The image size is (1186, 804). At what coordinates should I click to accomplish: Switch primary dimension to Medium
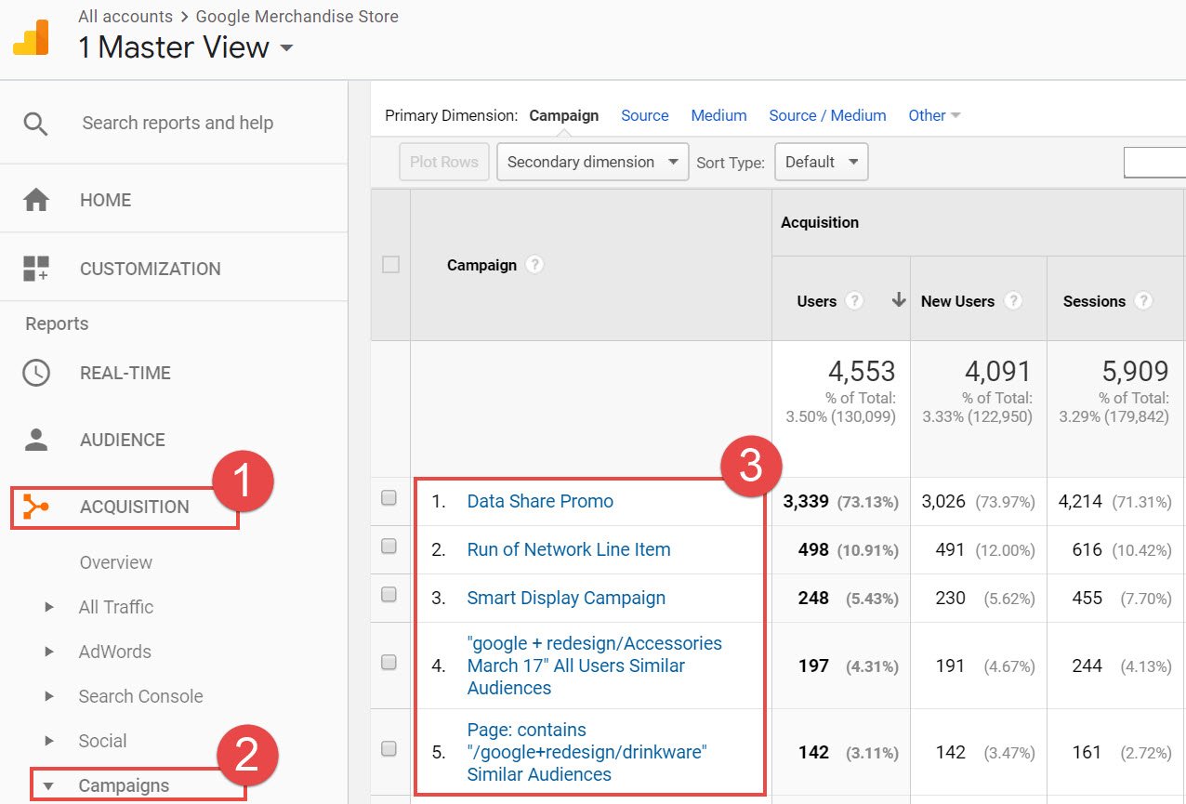tap(718, 115)
